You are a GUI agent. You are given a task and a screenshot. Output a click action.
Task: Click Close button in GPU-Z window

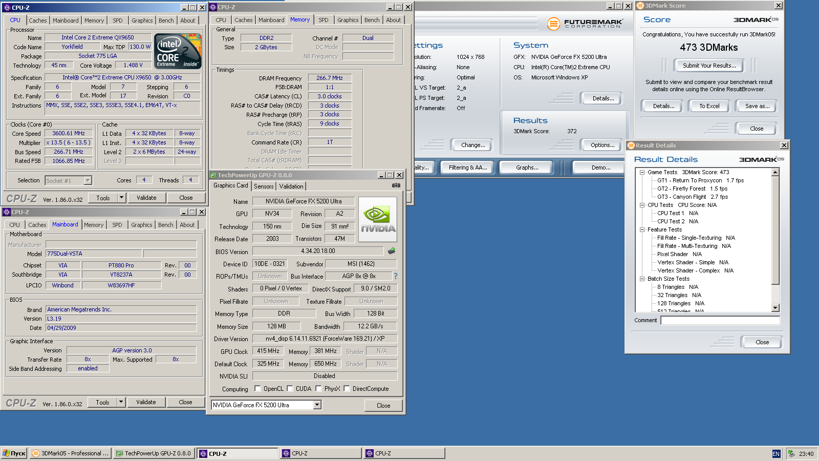tap(383, 406)
